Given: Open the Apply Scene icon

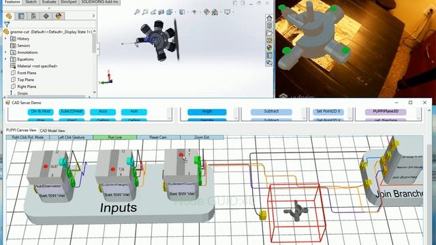Looking at the screenshot, I should (x=215, y=12).
